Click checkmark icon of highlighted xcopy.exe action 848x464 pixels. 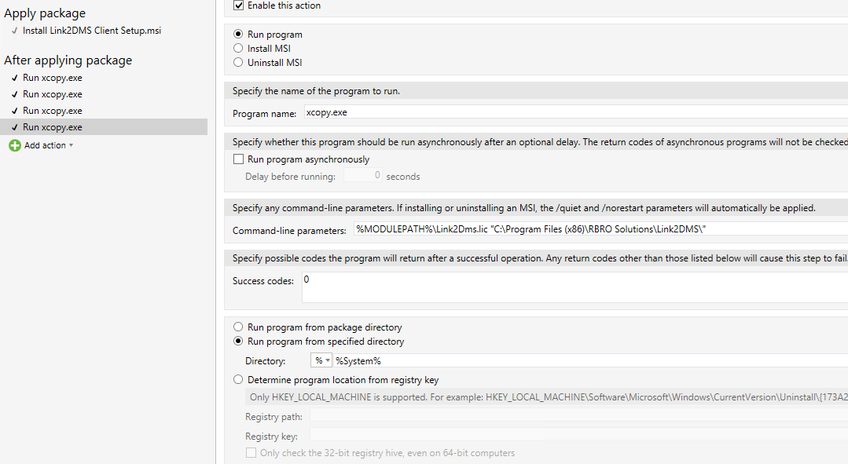(x=15, y=127)
